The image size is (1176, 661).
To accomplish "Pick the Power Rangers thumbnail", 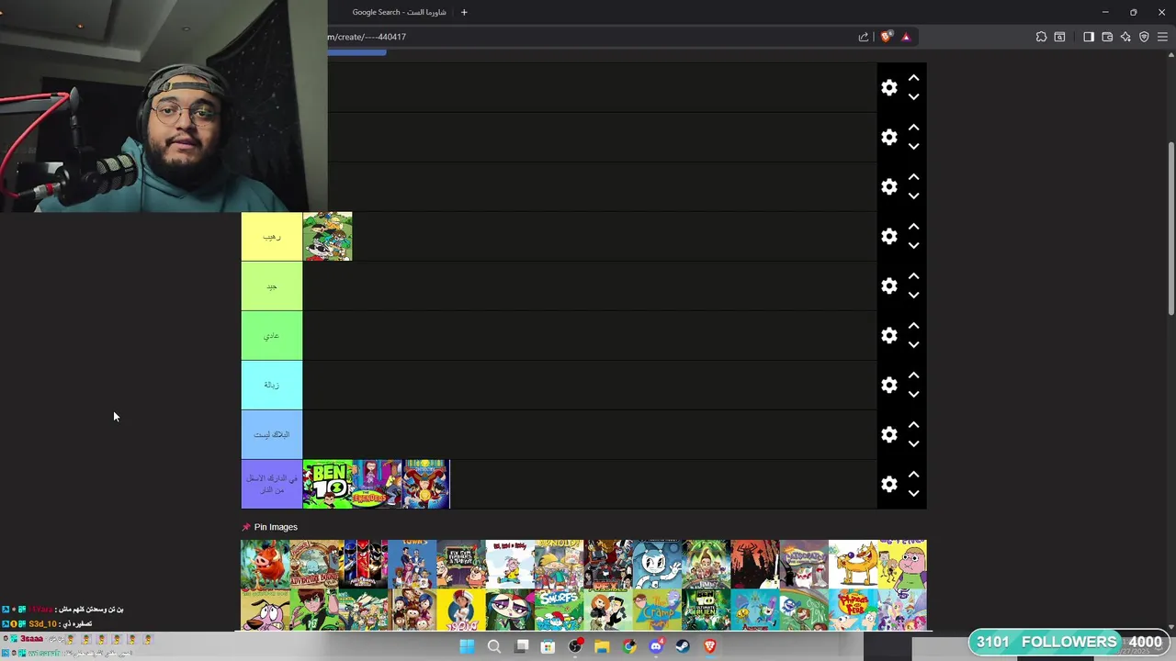I will coord(364,565).
